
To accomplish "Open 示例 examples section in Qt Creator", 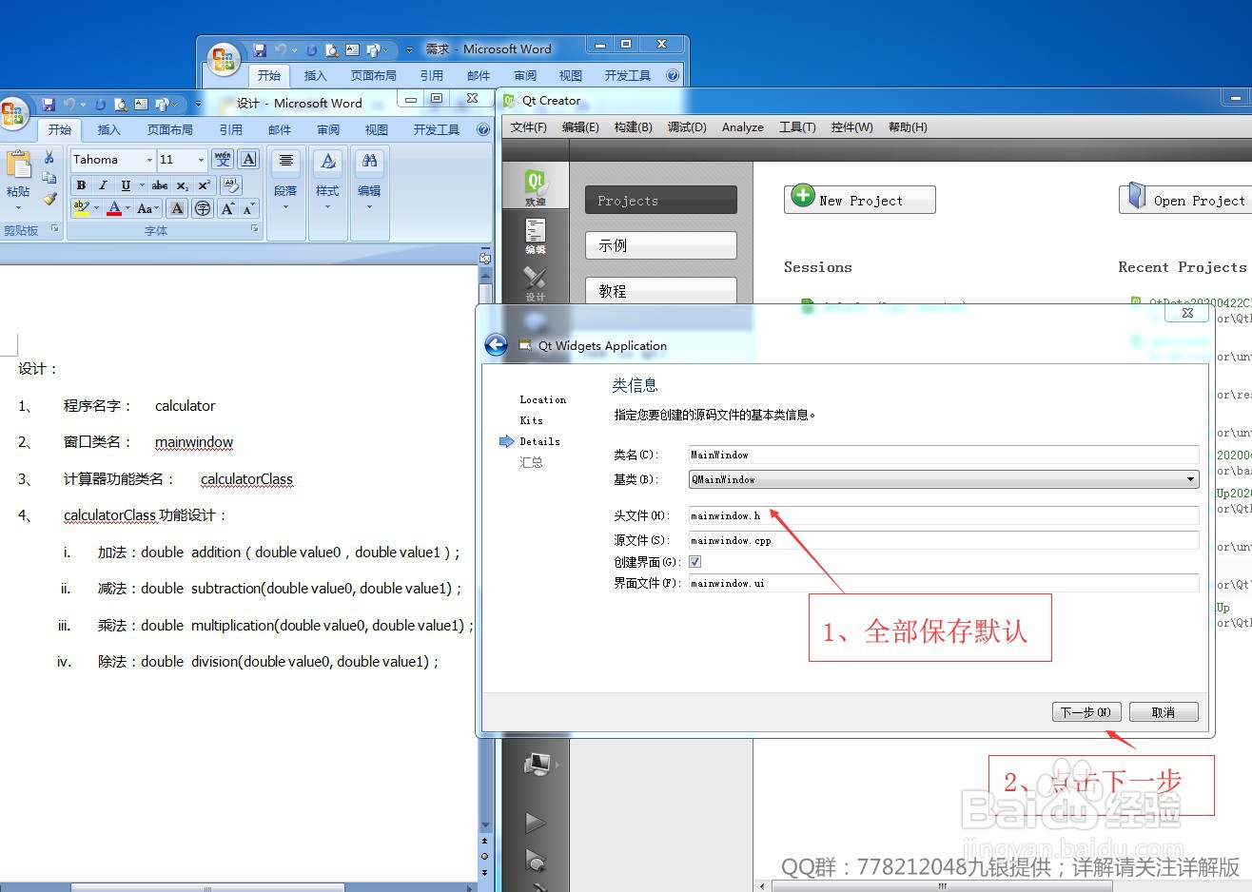I will click(661, 245).
